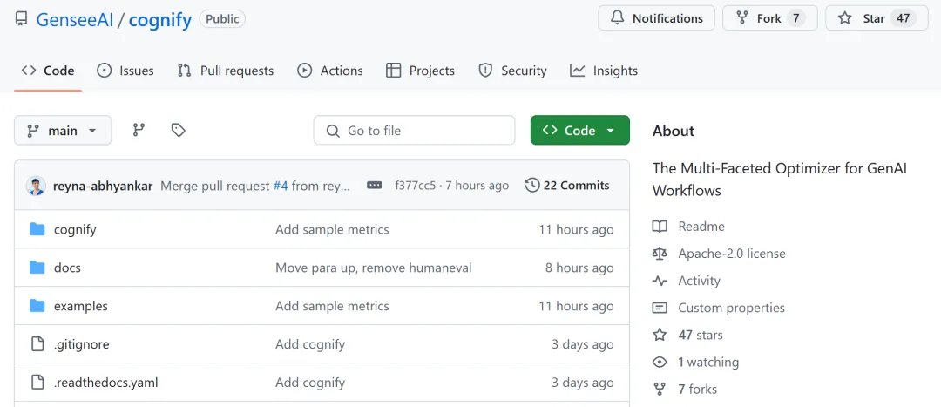The width and height of the screenshot is (941, 407).
Task: Open the Actions tab
Action: pos(330,71)
